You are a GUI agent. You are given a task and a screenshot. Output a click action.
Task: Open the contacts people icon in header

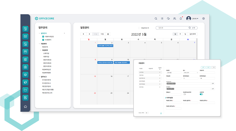(175, 19)
